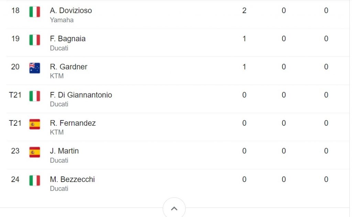Click J. Martin's name

pyautogui.click(x=64, y=151)
